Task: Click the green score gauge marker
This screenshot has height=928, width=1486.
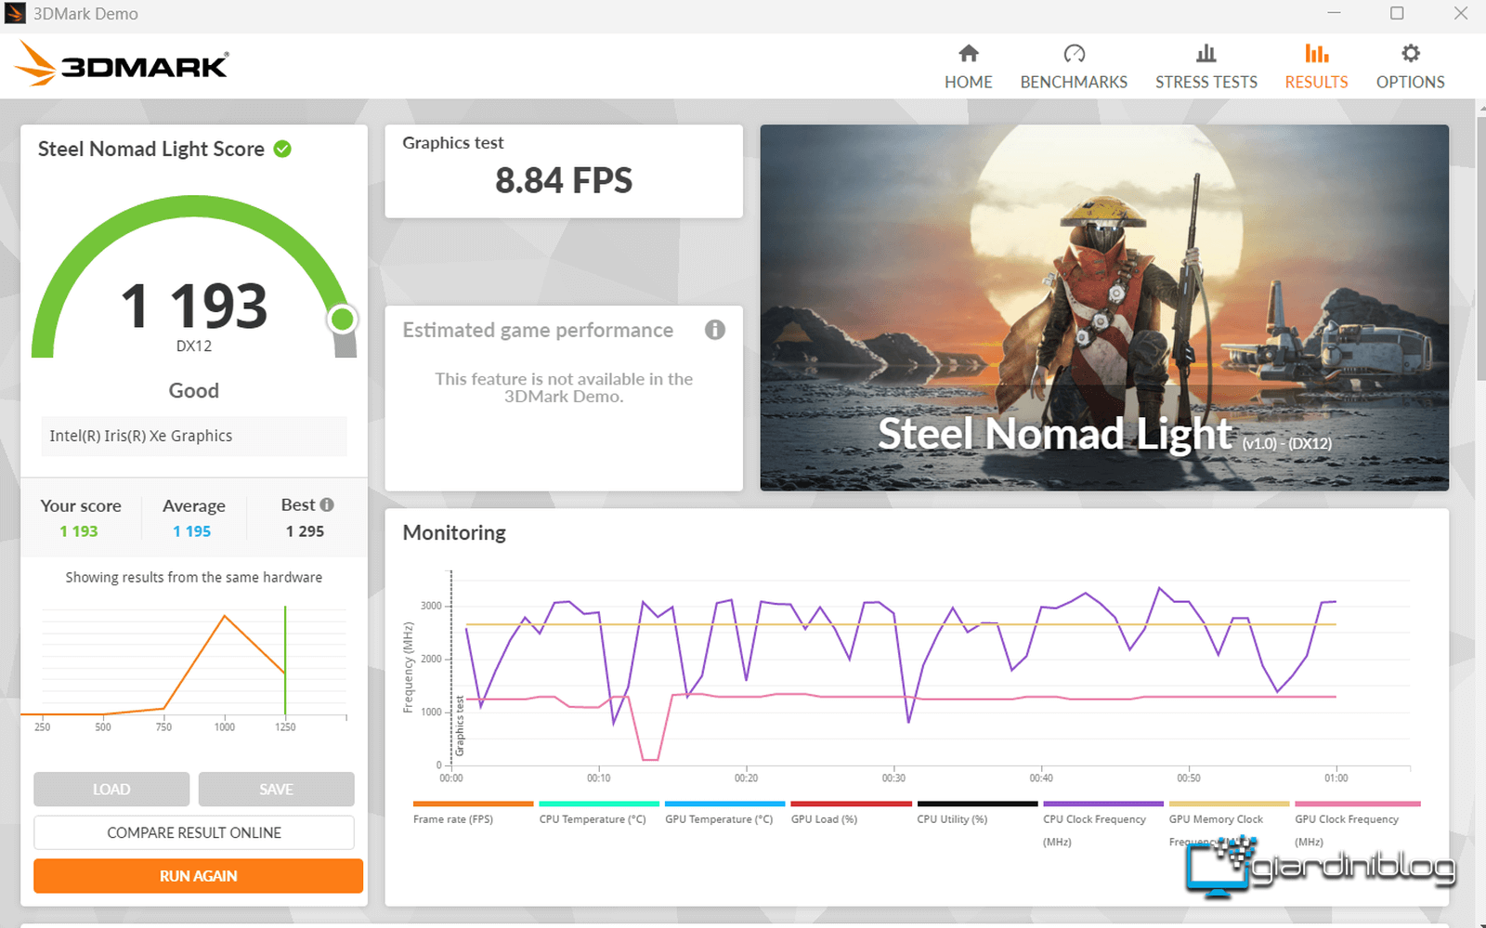Action: (x=342, y=320)
